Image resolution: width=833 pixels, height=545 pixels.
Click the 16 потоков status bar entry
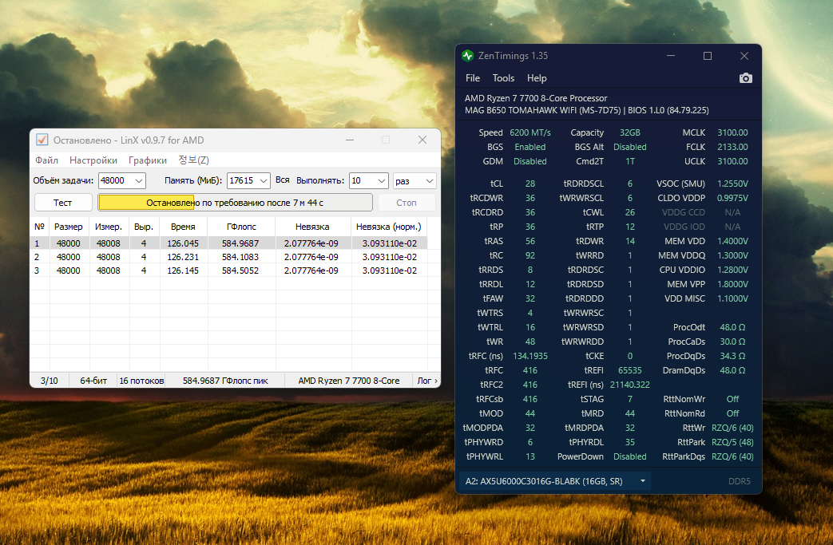(141, 381)
